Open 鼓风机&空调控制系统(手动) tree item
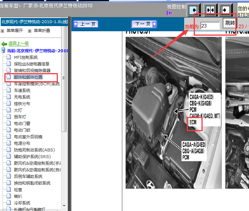This screenshot has height=211, width=249. (37, 163)
